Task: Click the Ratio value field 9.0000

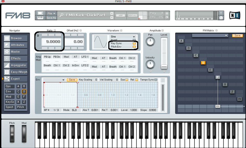Action: 51,42
